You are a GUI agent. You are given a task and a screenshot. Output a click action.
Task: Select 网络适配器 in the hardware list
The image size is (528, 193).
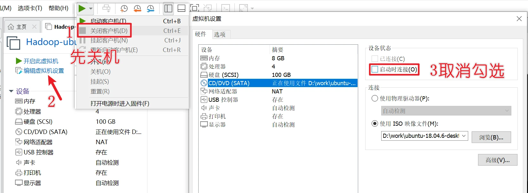223,92
